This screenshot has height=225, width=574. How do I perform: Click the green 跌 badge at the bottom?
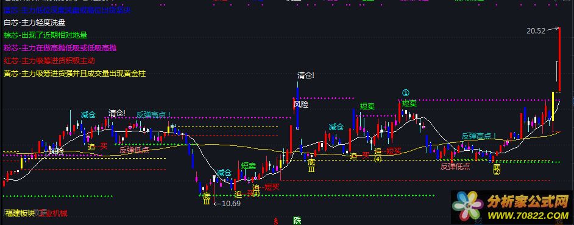(x=297, y=221)
